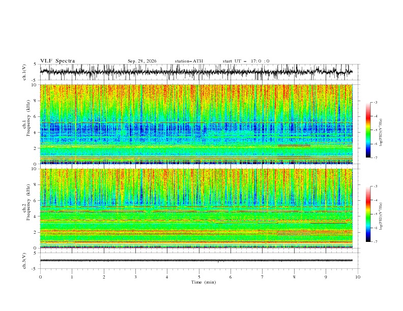Click the 8 minute tick label on time axis
403x311 pixels.
(294, 277)
